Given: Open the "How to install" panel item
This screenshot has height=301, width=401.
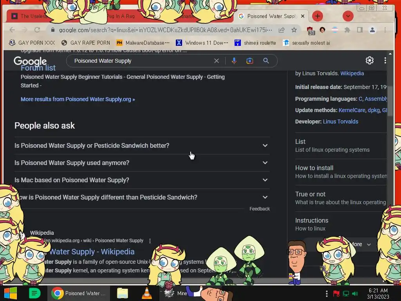Looking at the screenshot, I should point(341,172).
